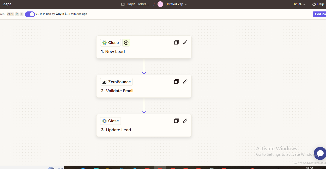Viewport: 326px width, 169px height.
Task: Click the edit pencil on Update Lead step
Action: pos(185,121)
